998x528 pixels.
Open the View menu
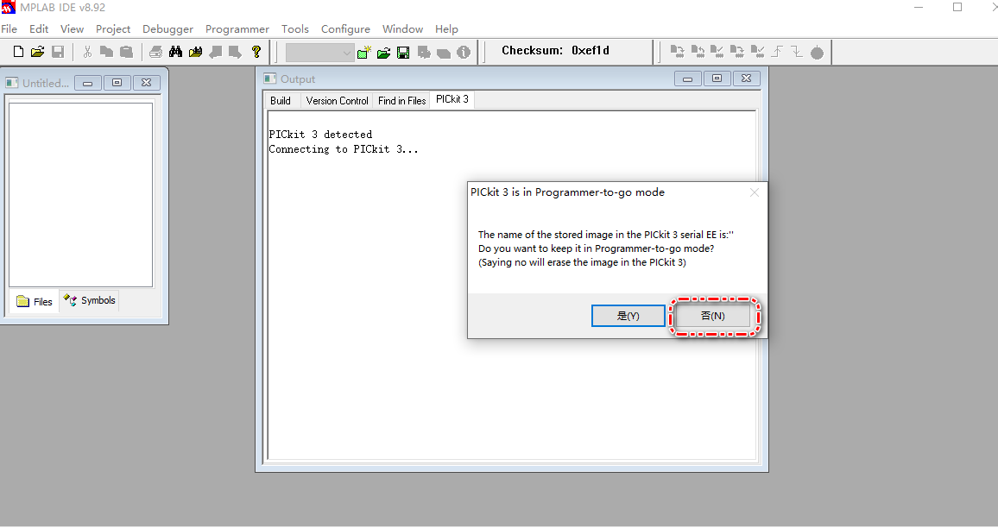tap(72, 28)
